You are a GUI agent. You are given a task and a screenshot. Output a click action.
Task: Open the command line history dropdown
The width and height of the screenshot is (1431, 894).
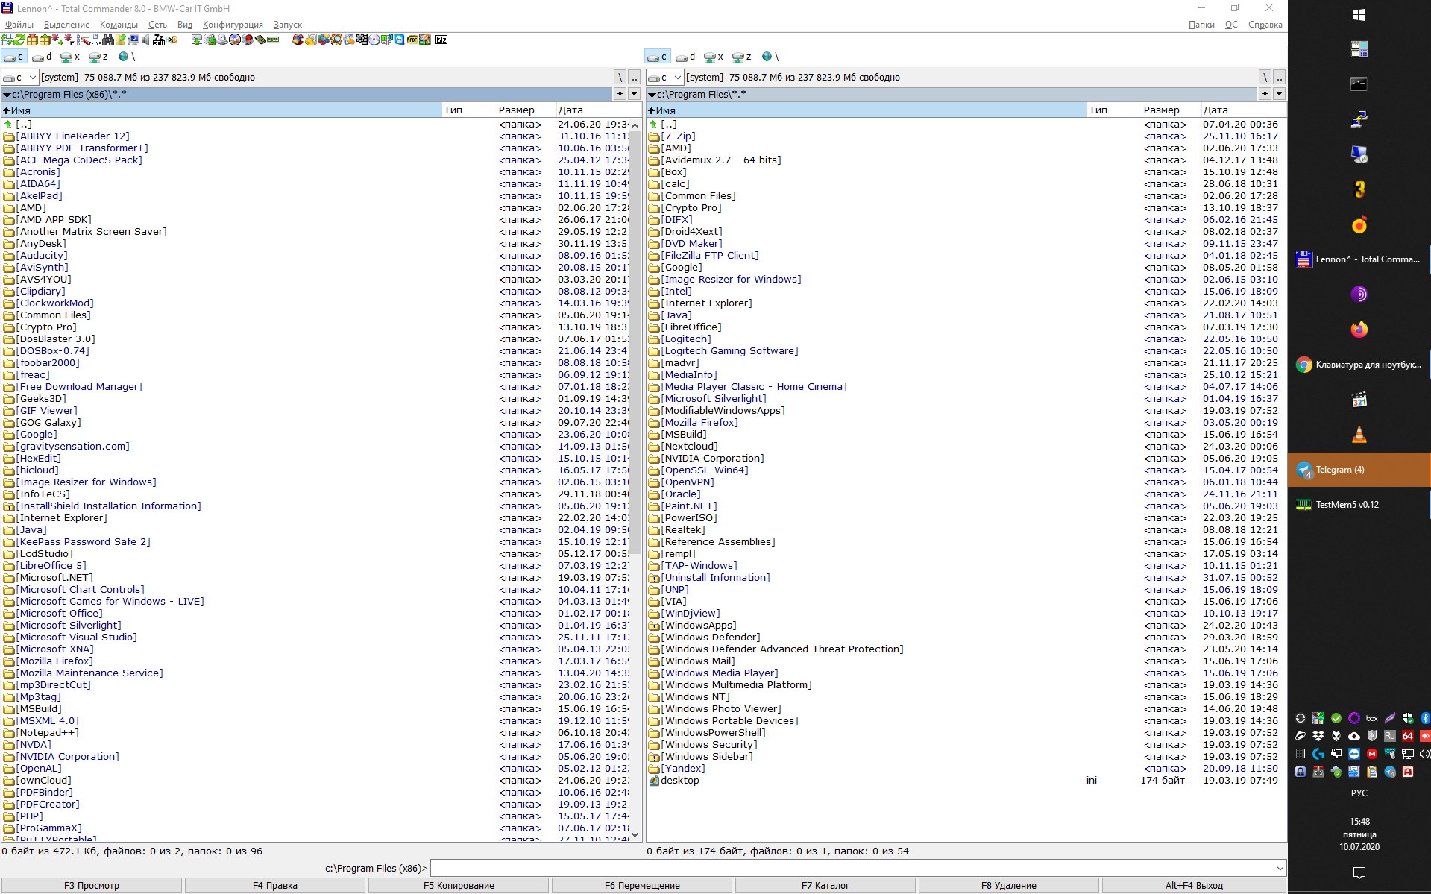pyautogui.click(x=1280, y=869)
